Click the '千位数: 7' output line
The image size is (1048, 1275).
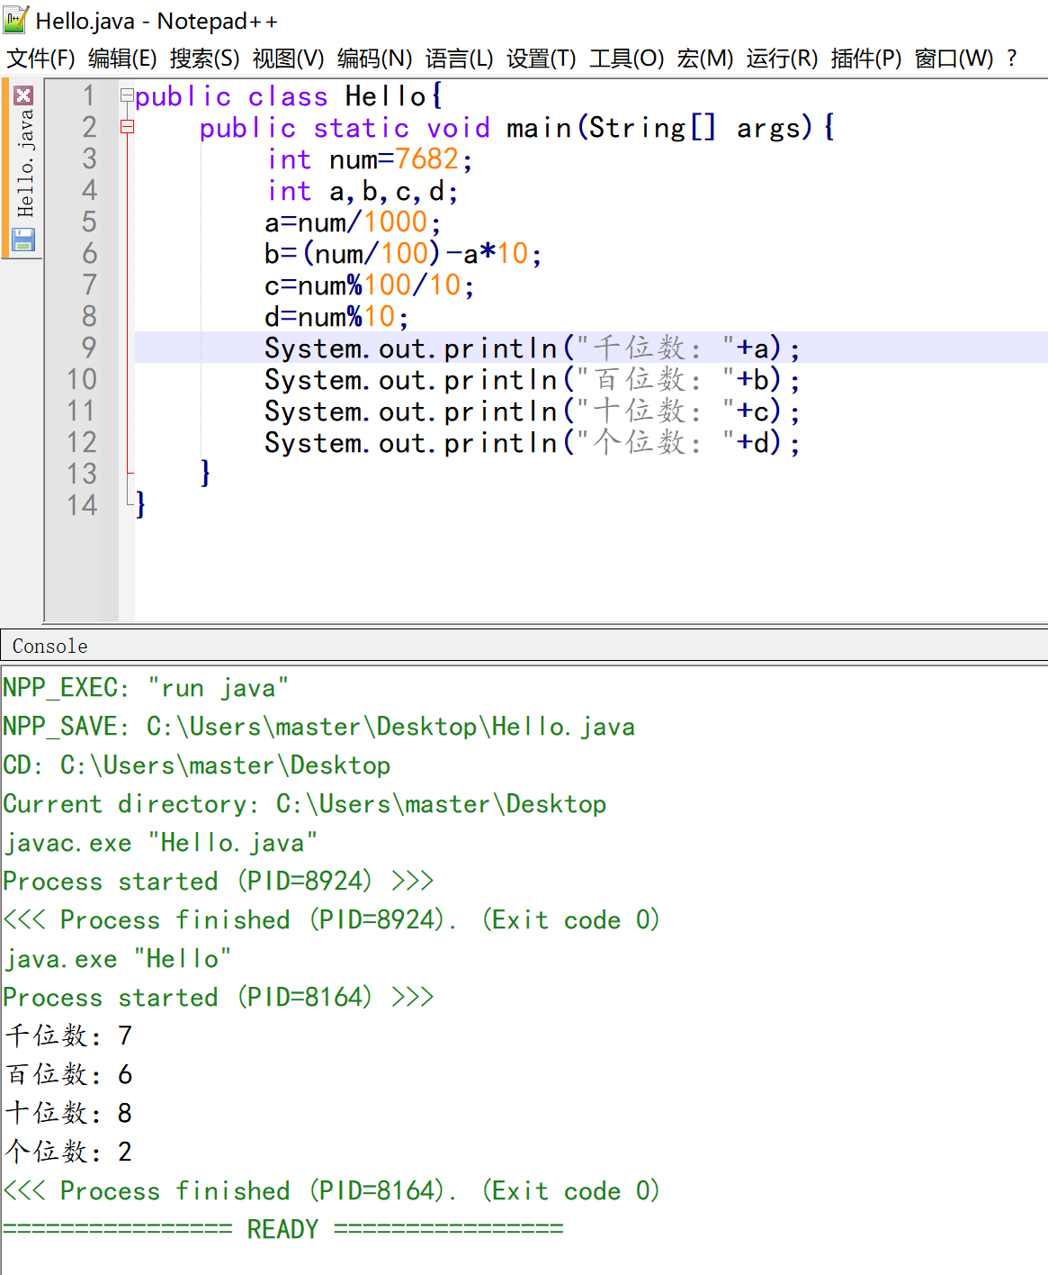[x=68, y=1036]
